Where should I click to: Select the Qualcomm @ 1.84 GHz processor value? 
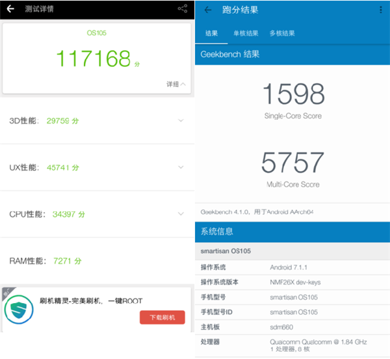coord(318,342)
